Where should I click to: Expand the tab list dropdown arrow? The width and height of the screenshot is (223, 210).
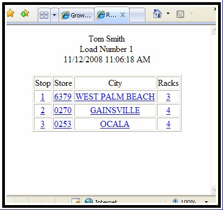pos(54,15)
